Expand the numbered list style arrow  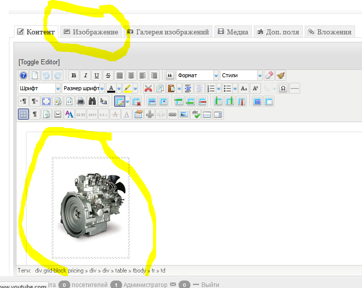218,88
